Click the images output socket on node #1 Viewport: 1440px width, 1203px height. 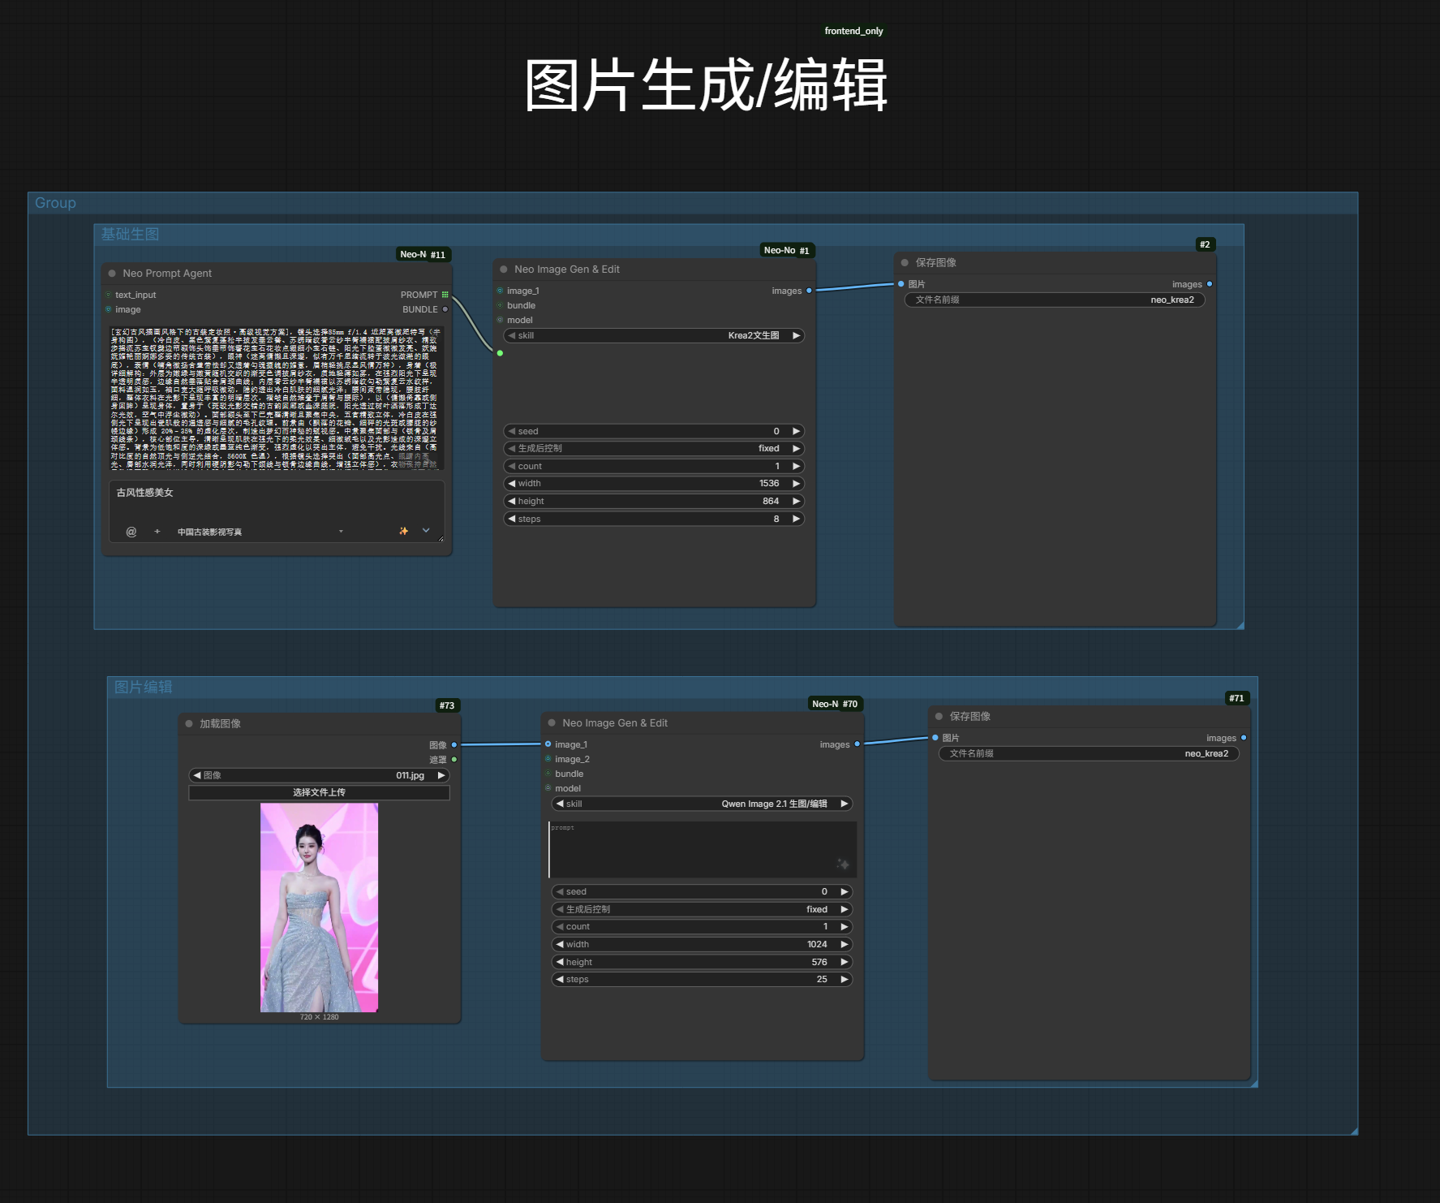pos(809,291)
